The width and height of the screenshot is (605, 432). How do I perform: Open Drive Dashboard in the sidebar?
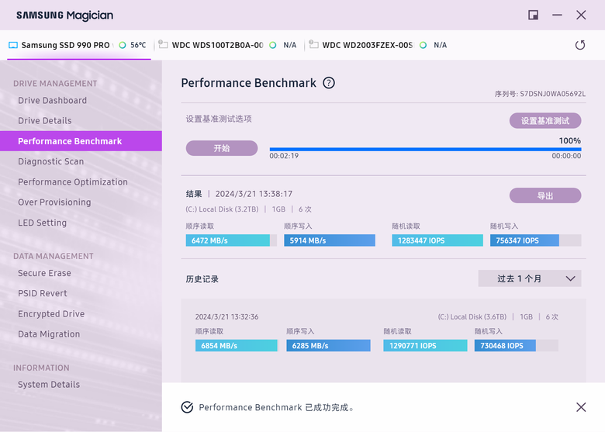pos(53,100)
